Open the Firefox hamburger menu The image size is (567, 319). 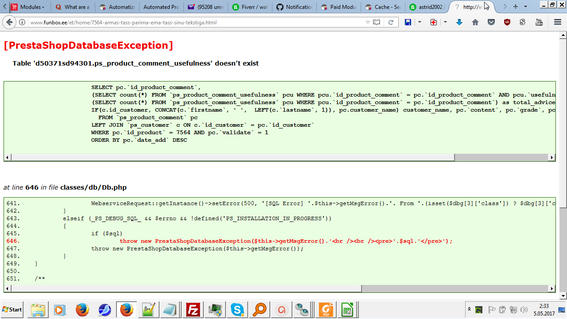(558, 22)
